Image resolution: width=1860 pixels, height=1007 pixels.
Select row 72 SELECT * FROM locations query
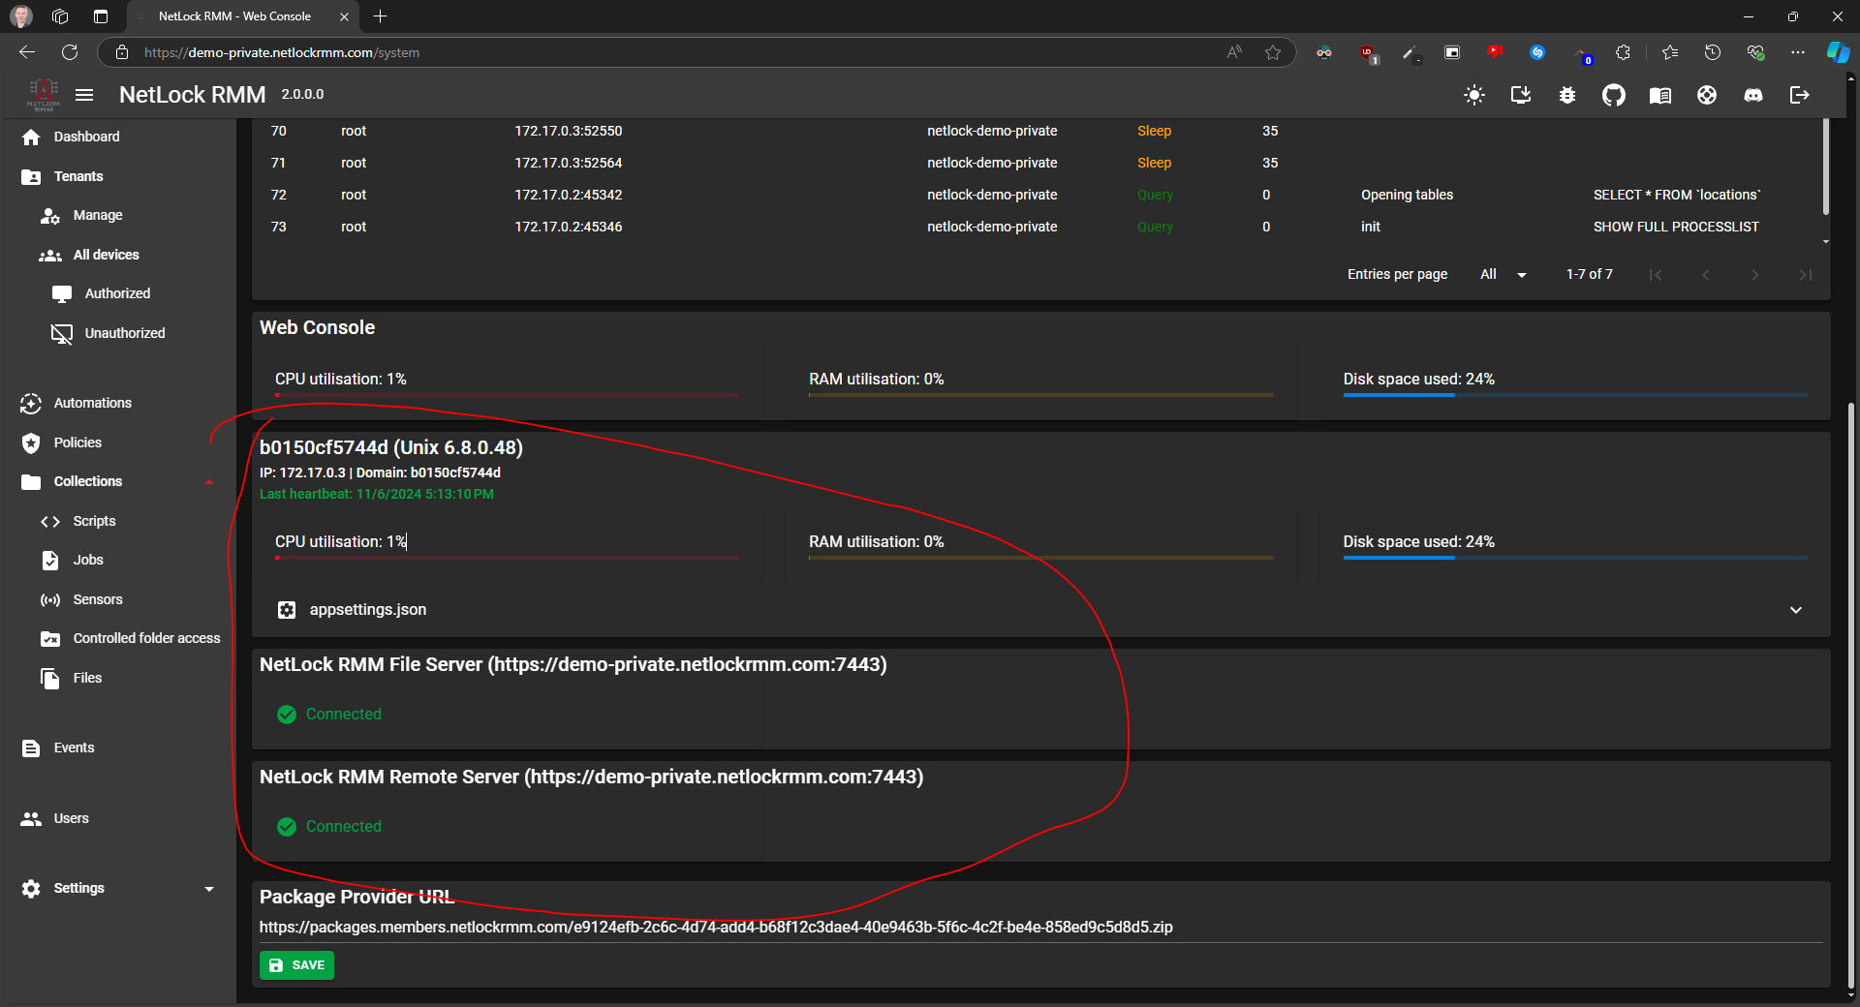tap(1677, 196)
